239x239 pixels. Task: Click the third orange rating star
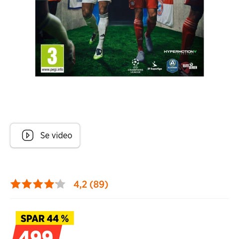38,184
